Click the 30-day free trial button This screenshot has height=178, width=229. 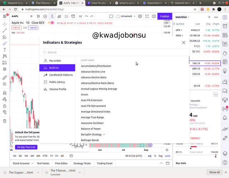point(26,147)
